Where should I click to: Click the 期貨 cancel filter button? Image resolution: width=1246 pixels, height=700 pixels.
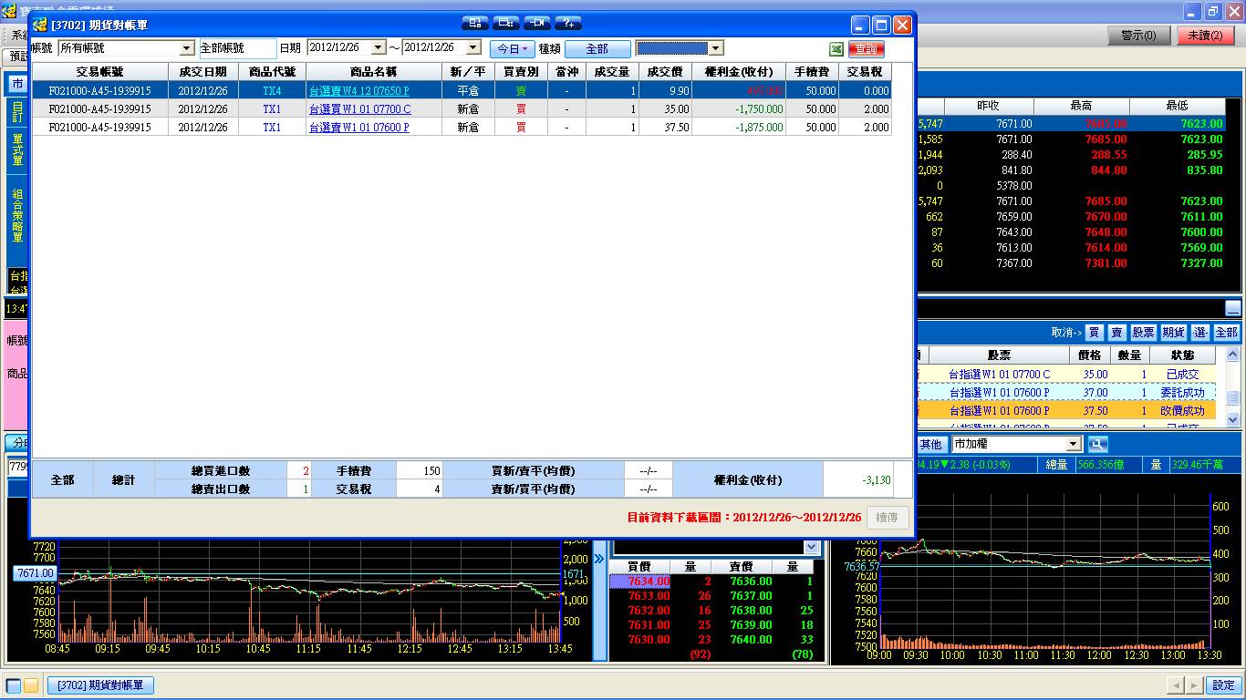[x=1173, y=333]
